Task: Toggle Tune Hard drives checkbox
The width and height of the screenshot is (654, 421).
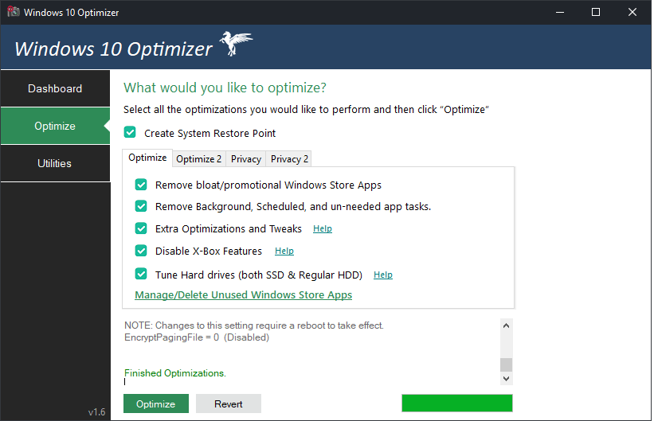Action: (141, 275)
